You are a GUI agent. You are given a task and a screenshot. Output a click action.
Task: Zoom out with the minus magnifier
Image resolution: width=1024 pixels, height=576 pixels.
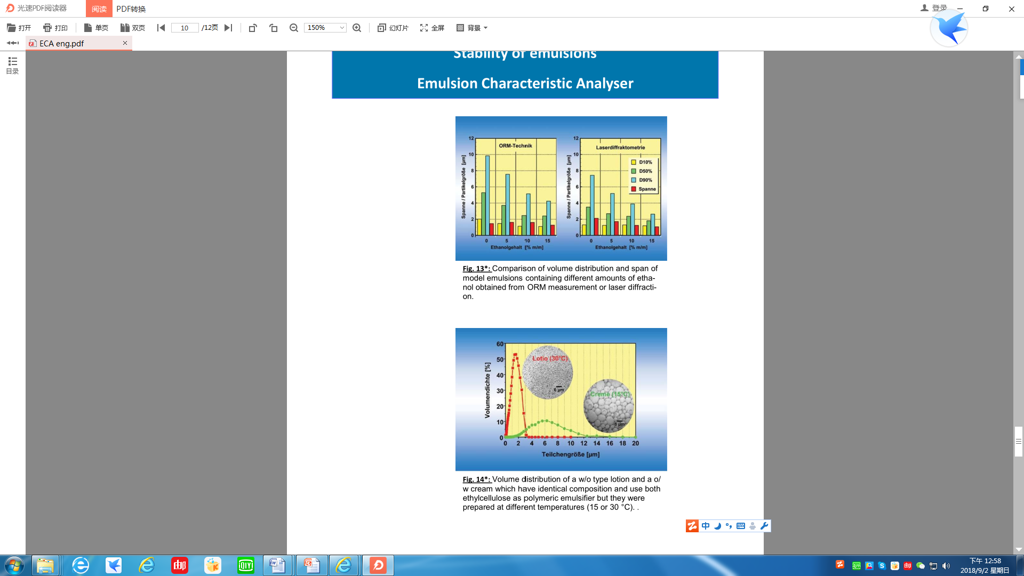294,28
